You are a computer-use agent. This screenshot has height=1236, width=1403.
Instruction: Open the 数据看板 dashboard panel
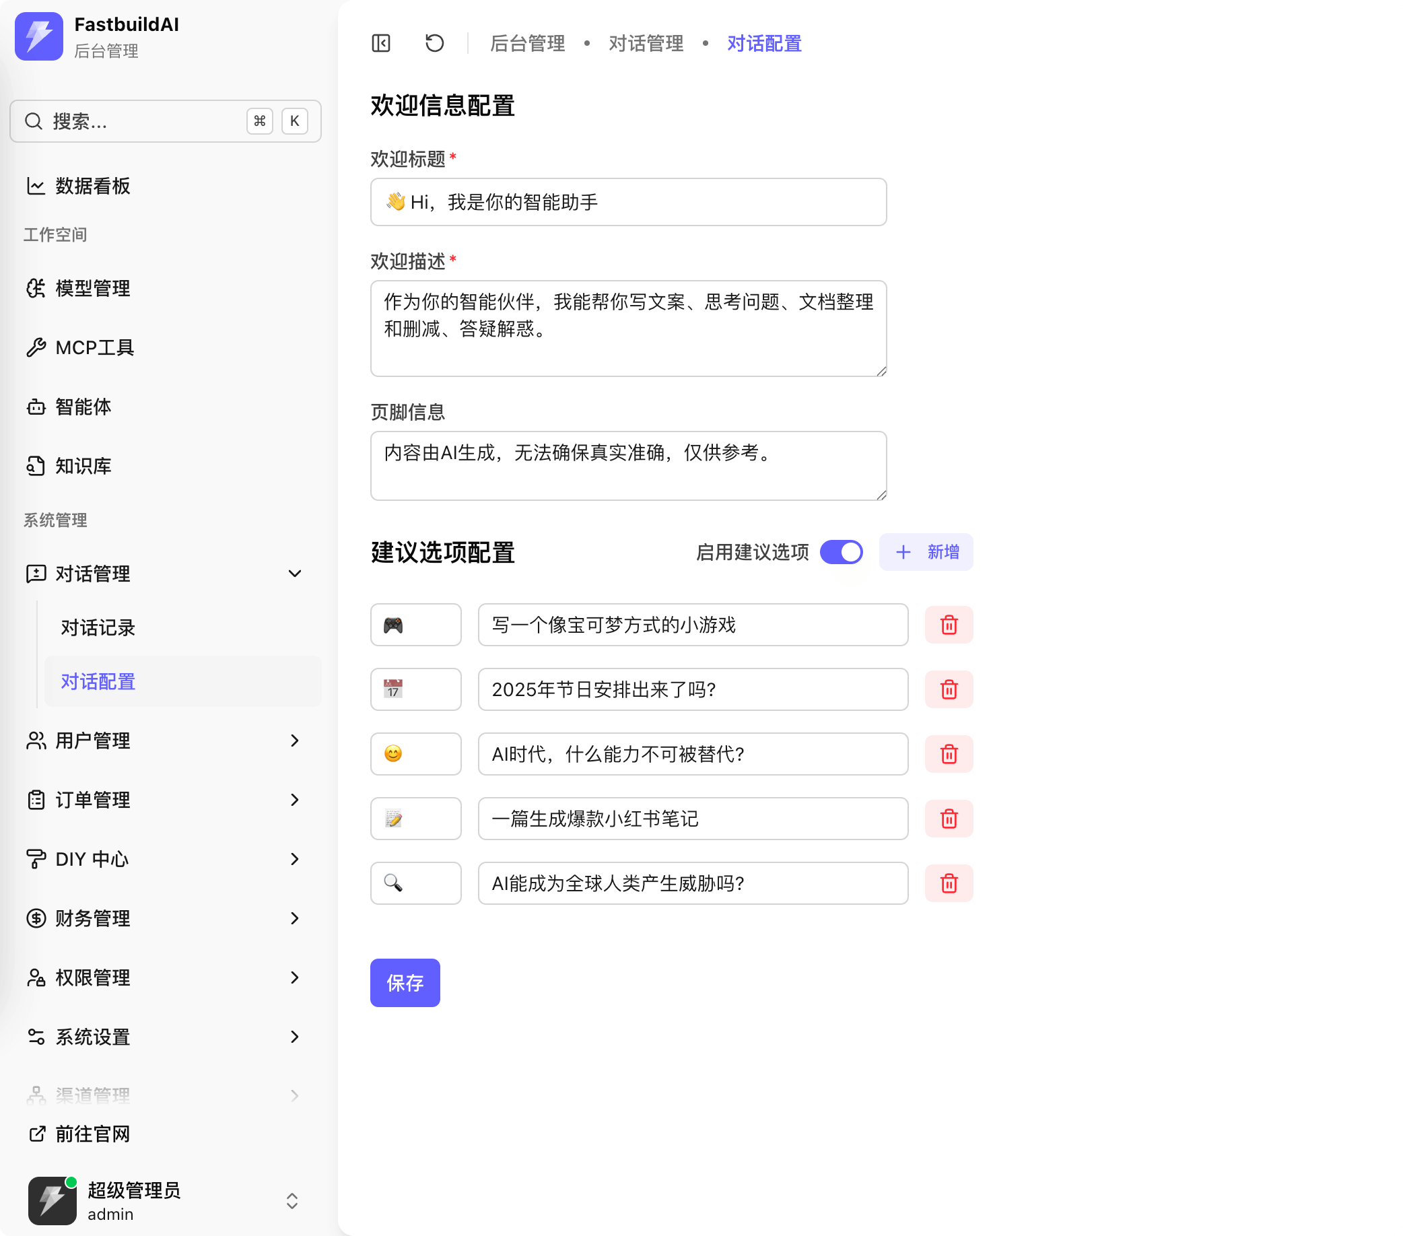point(92,185)
